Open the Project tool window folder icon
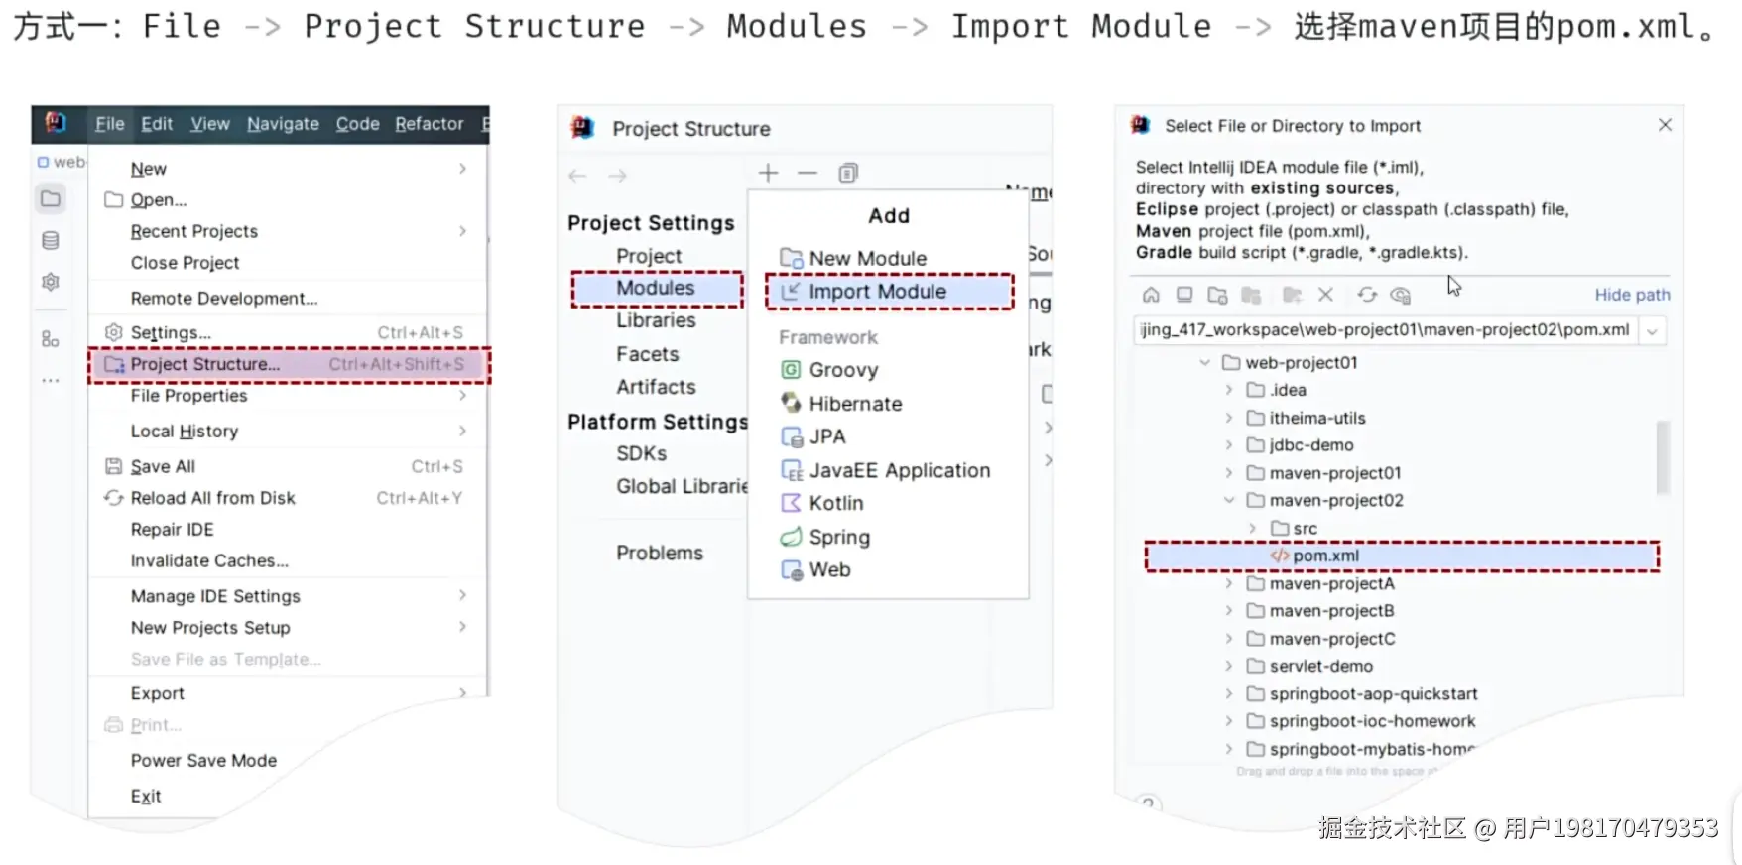This screenshot has width=1742, height=865. pos(51,199)
